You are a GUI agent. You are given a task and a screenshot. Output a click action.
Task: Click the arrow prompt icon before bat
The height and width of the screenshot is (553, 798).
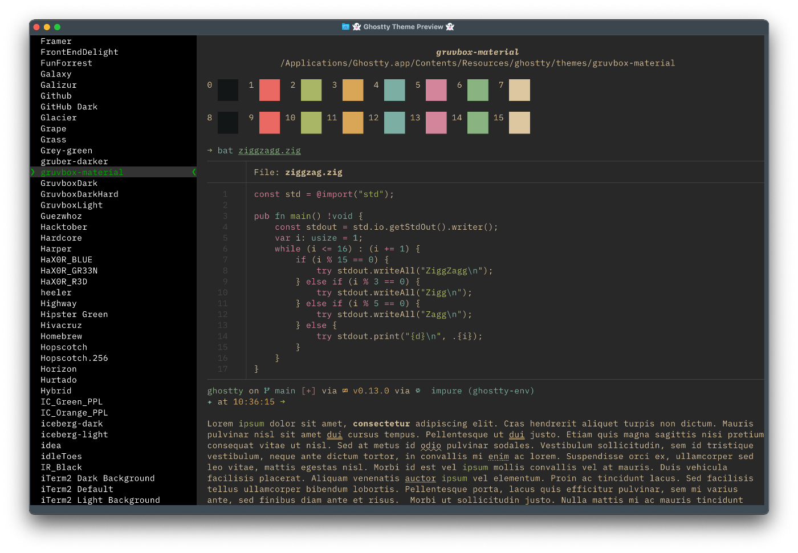pyautogui.click(x=210, y=151)
